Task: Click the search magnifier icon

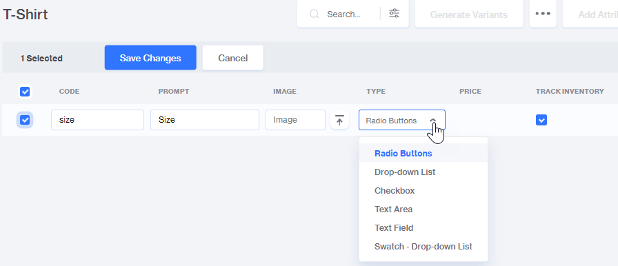Action: point(314,14)
